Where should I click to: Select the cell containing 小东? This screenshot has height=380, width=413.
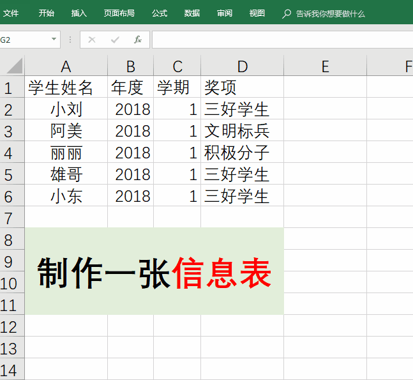click(x=66, y=196)
